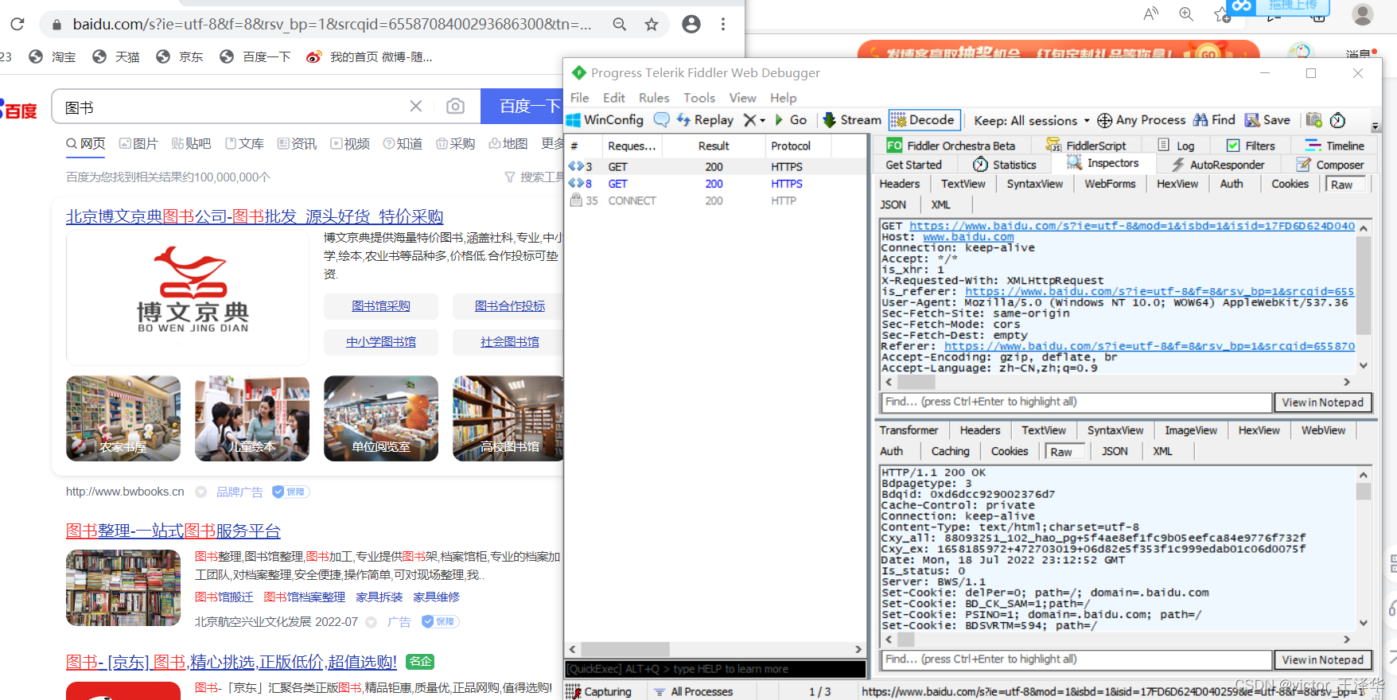Viewport: 1397px width, 700px height.
Task: Click the camera screenshot icon in Fiddler toolbar
Action: [1314, 120]
